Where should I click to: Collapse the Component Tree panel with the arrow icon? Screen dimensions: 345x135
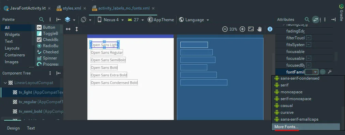tap(59, 73)
